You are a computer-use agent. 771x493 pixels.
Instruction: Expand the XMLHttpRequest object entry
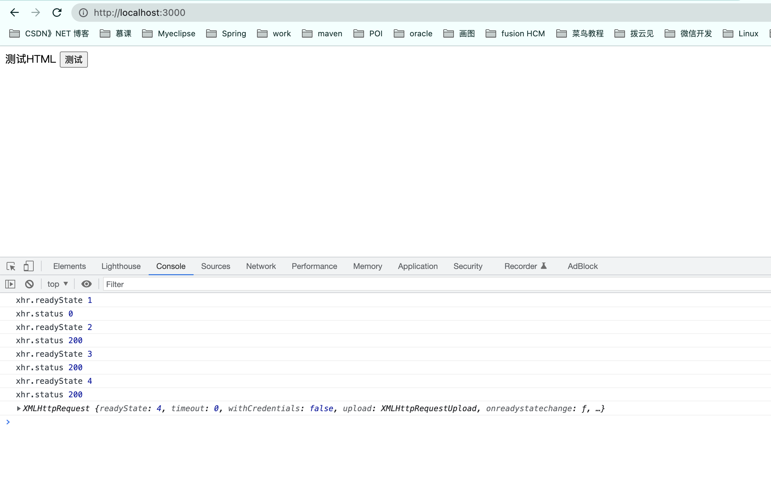(19, 409)
